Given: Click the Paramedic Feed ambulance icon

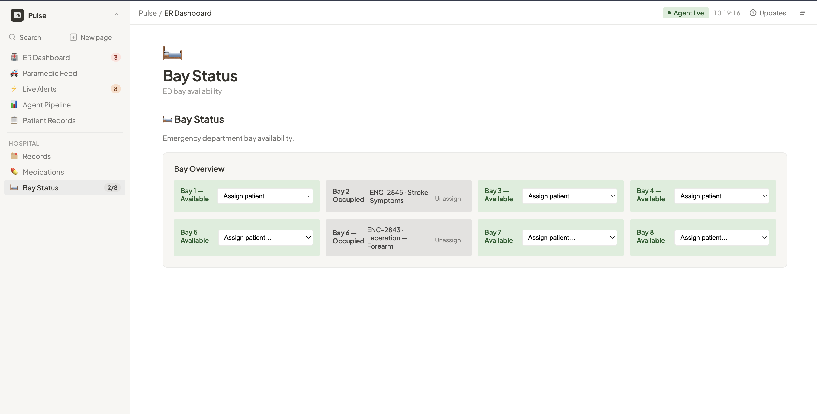Looking at the screenshot, I should pyautogui.click(x=14, y=73).
